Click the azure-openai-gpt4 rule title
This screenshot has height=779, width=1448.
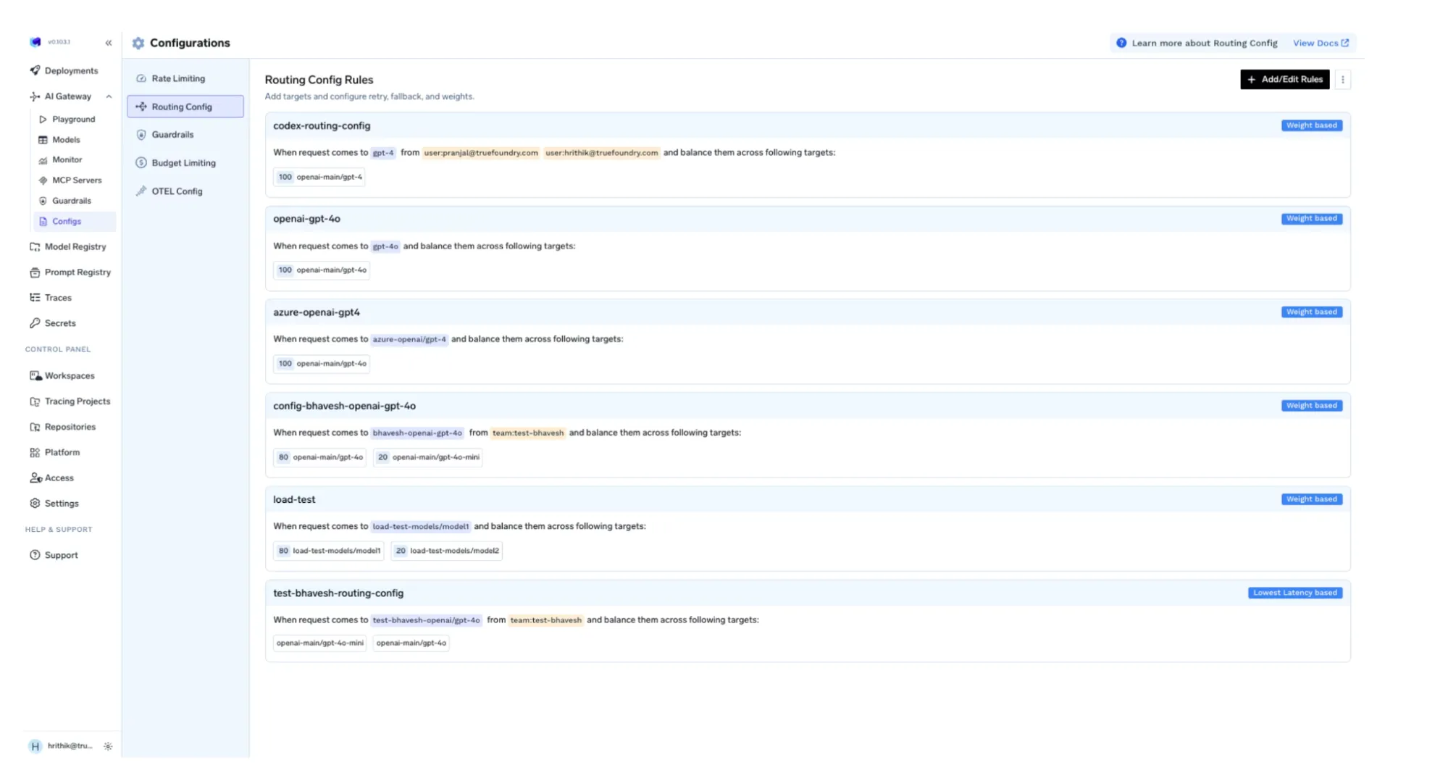(317, 312)
